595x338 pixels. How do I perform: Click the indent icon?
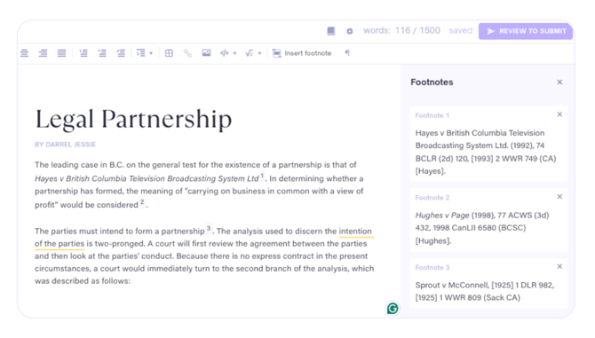pos(141,53)
